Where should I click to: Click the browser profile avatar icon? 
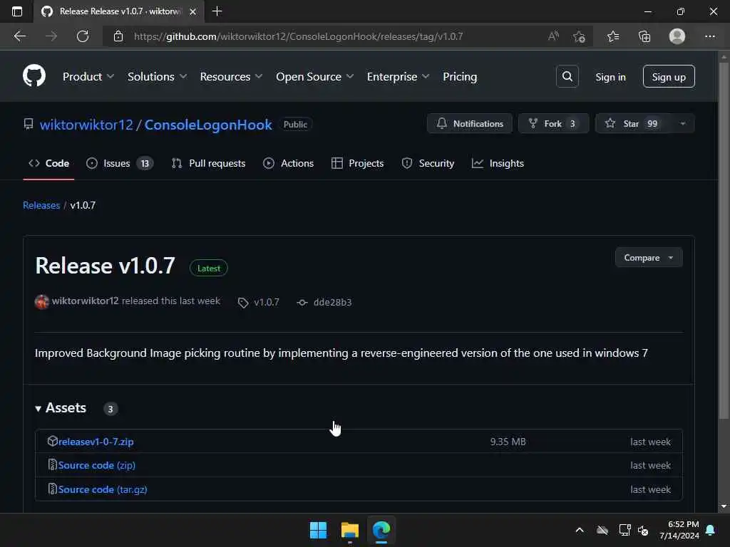click(x=677, y=36)
